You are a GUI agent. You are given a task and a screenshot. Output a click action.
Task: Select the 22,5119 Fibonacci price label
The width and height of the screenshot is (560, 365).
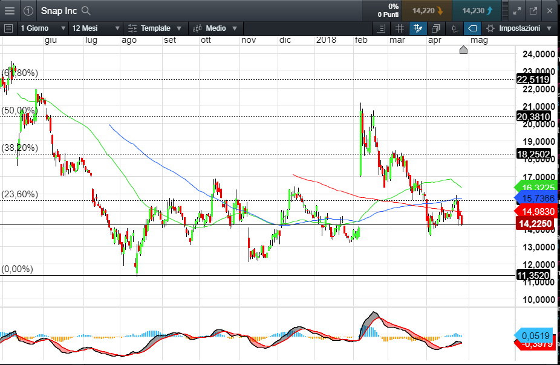pyautogui.click(x=533, y=79)
